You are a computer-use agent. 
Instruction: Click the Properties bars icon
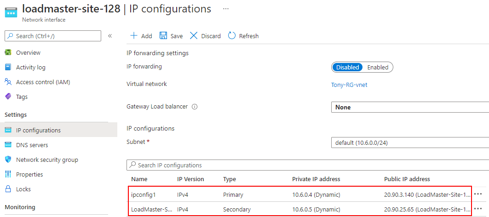point(8,174)
